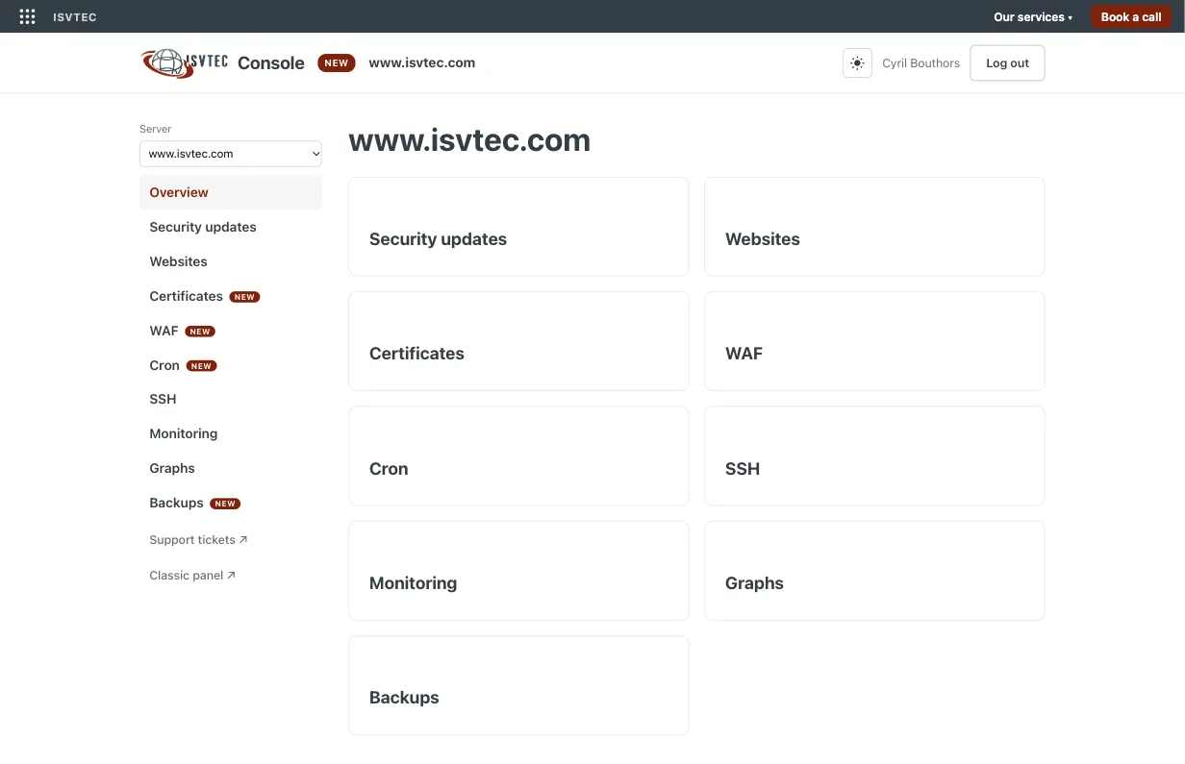The image size is (1185, 764).
Task: Open Certificates in the sidebar
Action: [x=231, y=296]
